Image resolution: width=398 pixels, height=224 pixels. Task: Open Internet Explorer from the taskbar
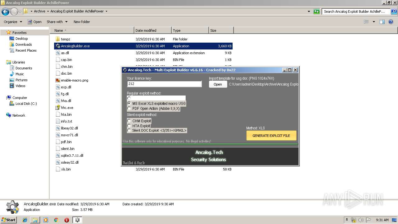(25, 220)
